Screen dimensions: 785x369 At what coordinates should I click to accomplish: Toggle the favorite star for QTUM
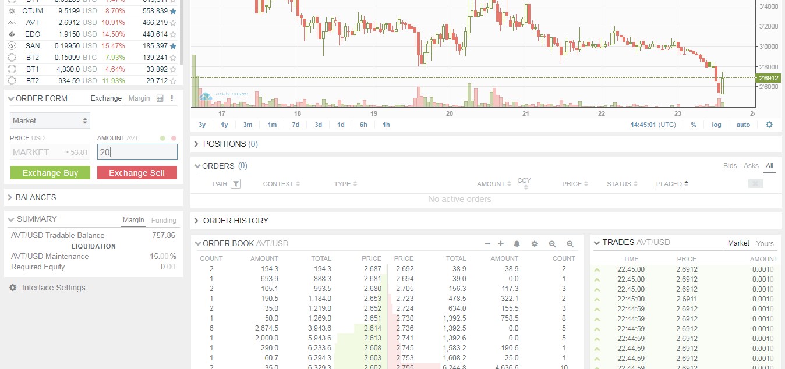point(174,10)
